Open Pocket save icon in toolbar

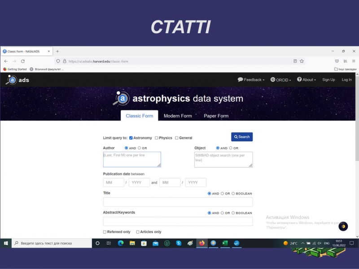coord(337,61)
